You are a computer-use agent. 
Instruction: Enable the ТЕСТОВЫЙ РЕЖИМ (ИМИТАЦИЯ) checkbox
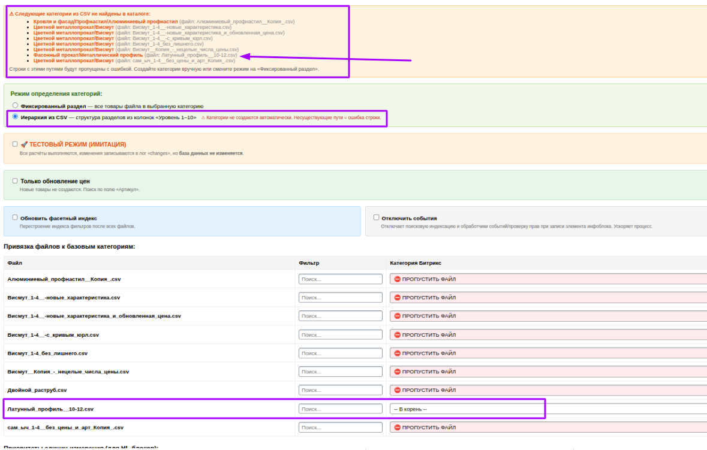(x=15, y=144)
